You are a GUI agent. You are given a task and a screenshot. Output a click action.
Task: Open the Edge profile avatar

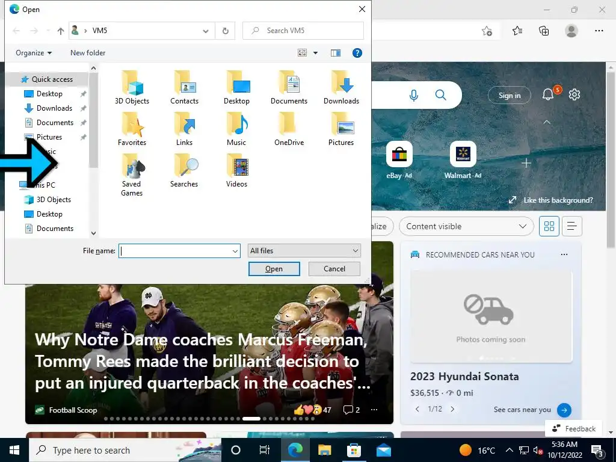tap(571, 31)
